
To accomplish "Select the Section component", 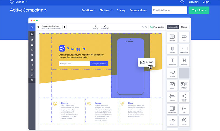I will click(x=172, y=37).
